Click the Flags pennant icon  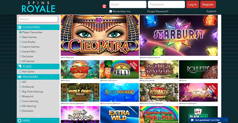pyautogui.click(x=19, y=66)
